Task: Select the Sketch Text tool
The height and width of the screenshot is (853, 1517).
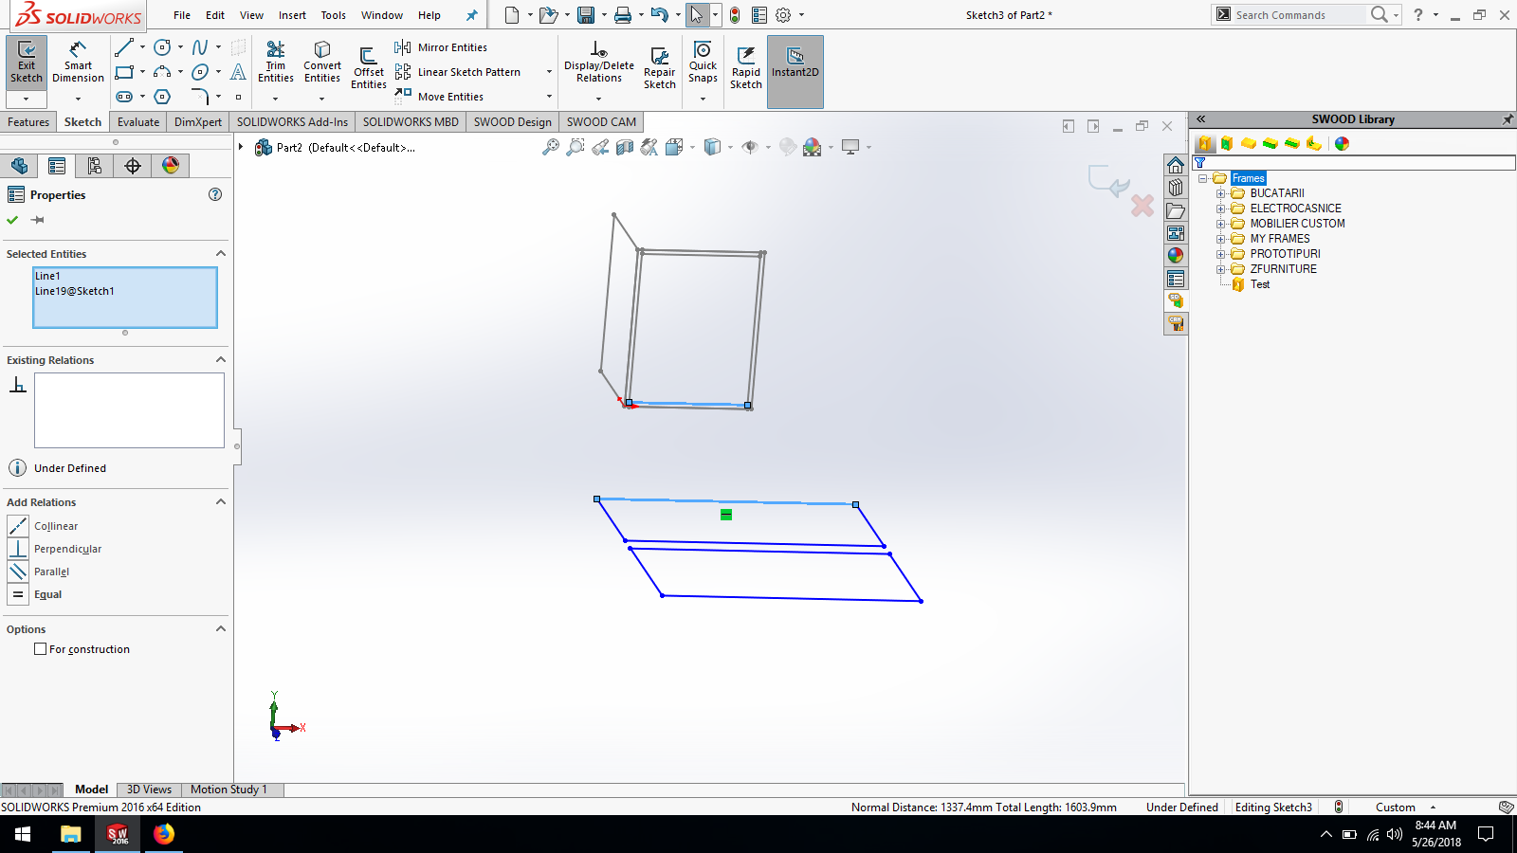Action: pos(238,72)
